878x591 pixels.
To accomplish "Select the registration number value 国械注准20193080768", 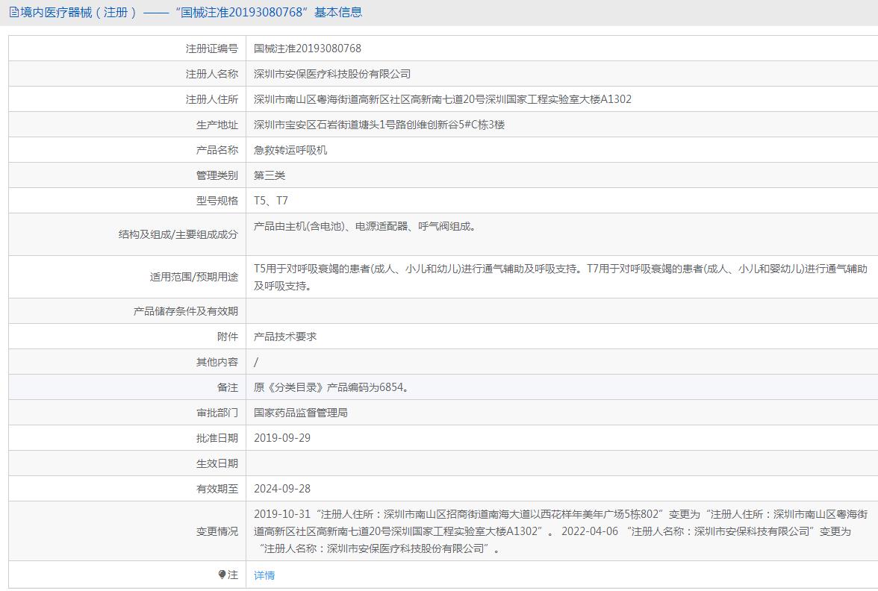I will pyautogui.click(x=308, y=49).
